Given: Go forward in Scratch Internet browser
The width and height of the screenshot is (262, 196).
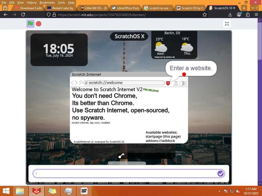Looking at the screenshot, I should (x=76, y=83).
